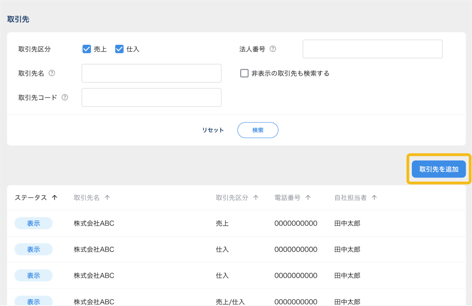Image resolution: width=472 pixels, height=306 pixels.
Task: Click help icon beside 取引先コード label
Action: tap(65, 97)
